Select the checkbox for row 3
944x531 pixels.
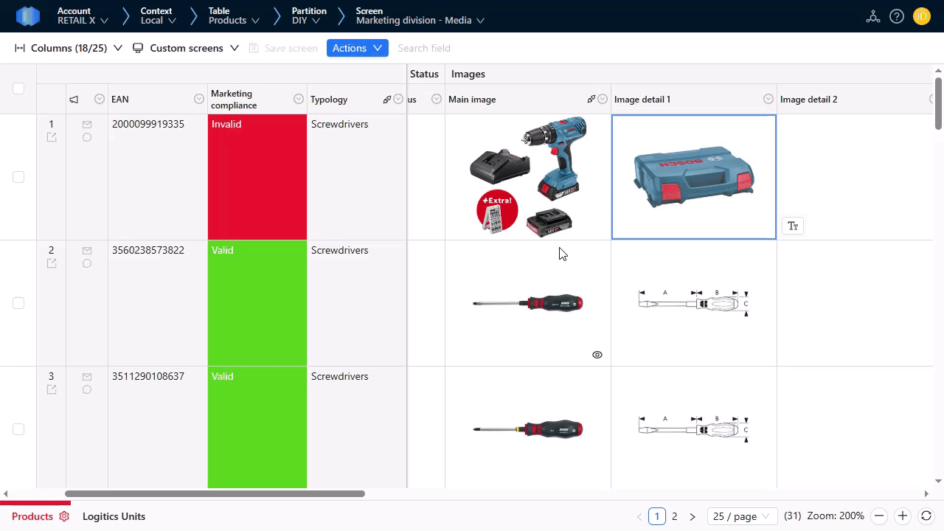click(x=18, y=429)
